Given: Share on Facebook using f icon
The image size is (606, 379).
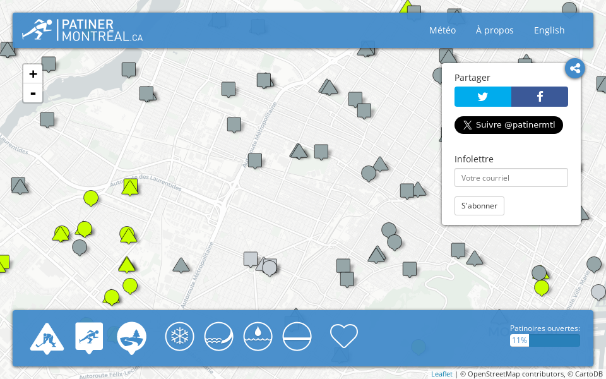Looking at the screenshot, I should click(x=540, y=97).
